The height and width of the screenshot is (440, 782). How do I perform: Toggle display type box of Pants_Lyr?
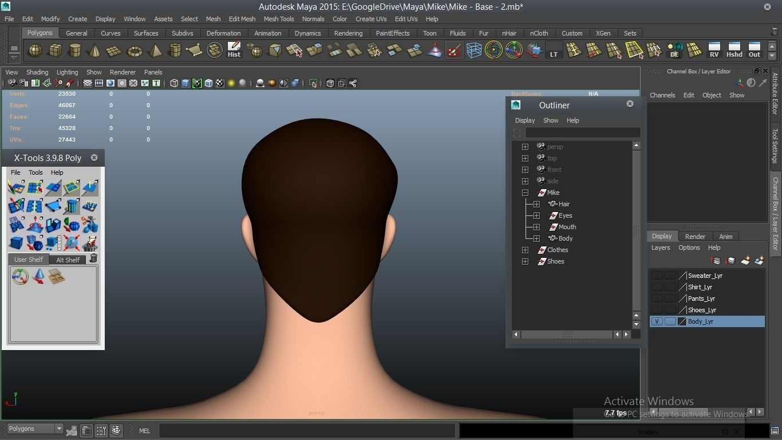pos(670,298)
